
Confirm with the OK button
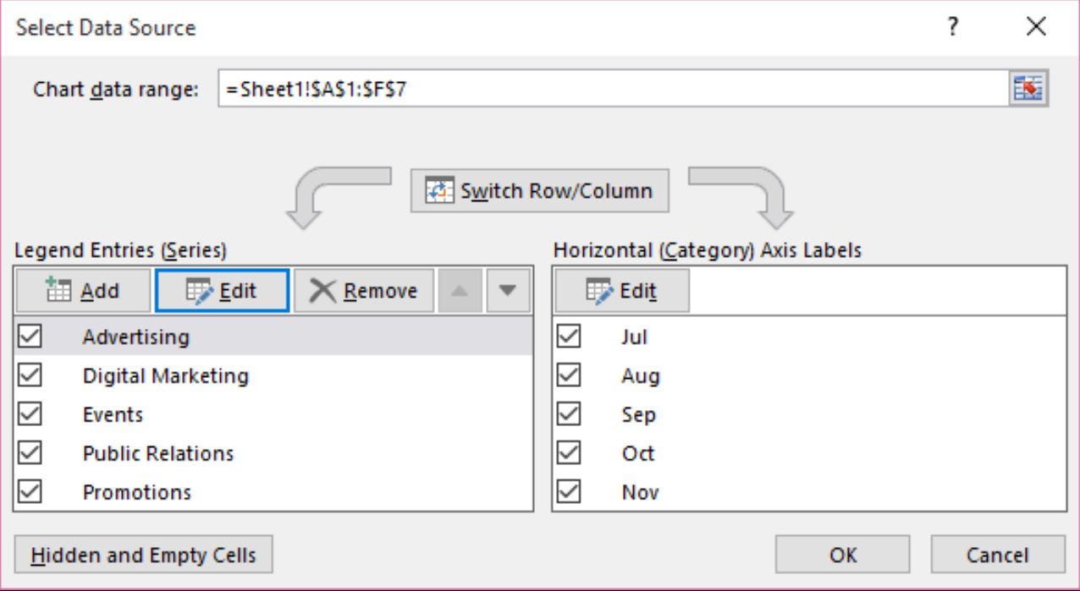click(842, 555)
